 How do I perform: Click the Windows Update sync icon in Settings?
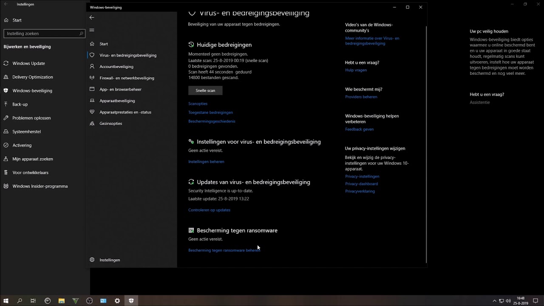click(6, 63)
